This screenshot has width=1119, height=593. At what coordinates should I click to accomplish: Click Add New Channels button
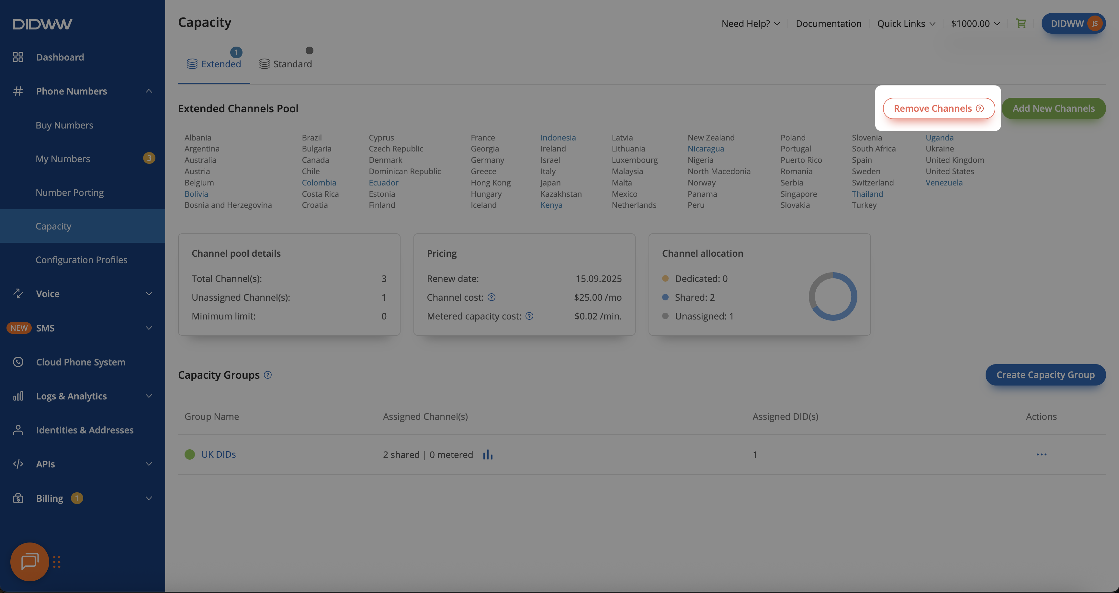pos(1053,108)
